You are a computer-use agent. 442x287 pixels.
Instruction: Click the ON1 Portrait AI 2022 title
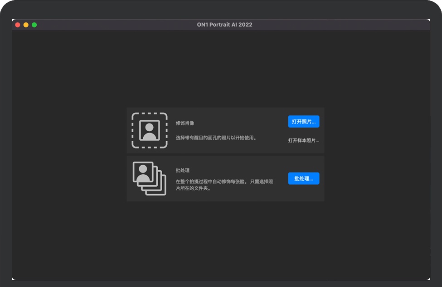(x=225, y=24)
